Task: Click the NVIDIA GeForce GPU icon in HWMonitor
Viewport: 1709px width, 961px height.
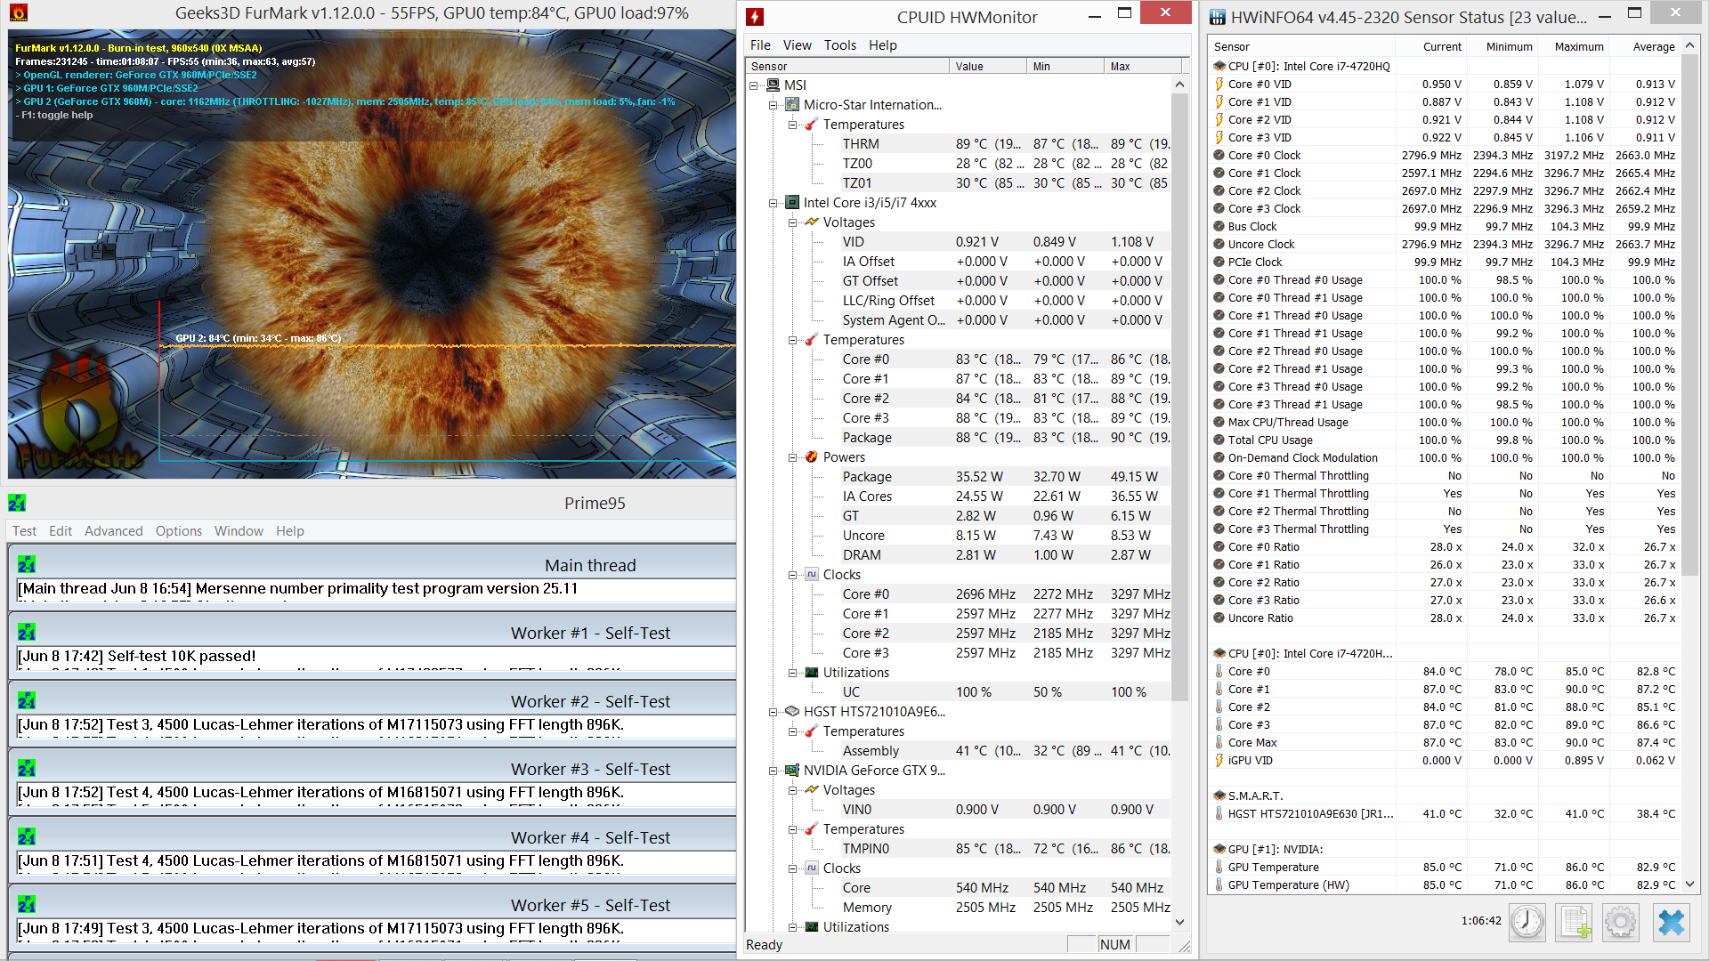Action: (792, 771)
